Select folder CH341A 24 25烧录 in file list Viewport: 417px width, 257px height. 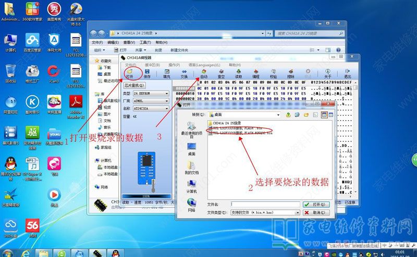(225, 123)
